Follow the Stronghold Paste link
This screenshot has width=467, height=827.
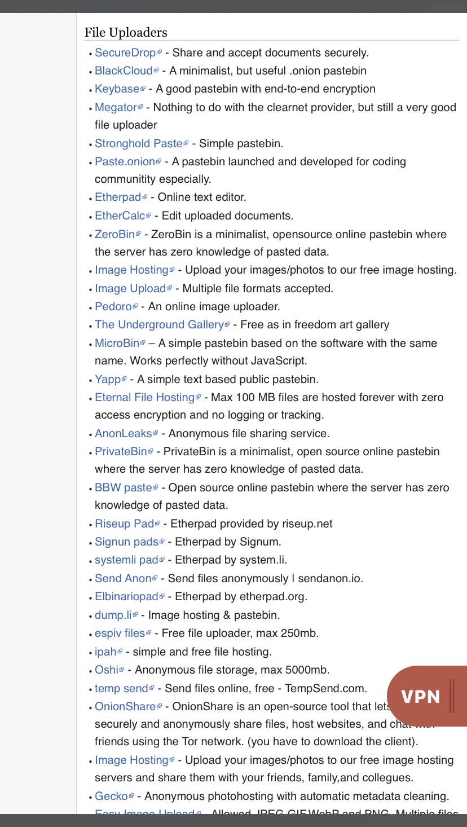[x=138, y=143]
